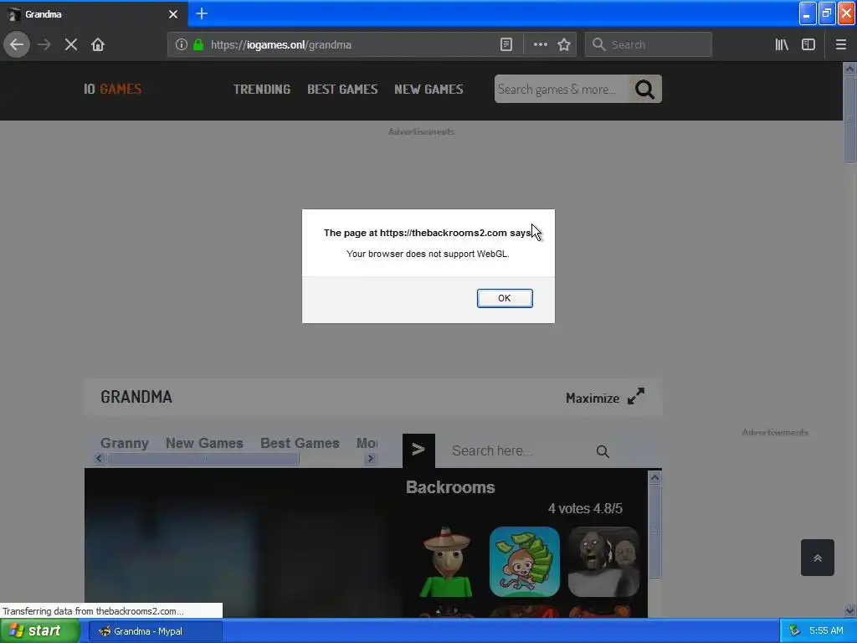Minimize the browser window
The image size is (857, 643).
tap(808, 13)
